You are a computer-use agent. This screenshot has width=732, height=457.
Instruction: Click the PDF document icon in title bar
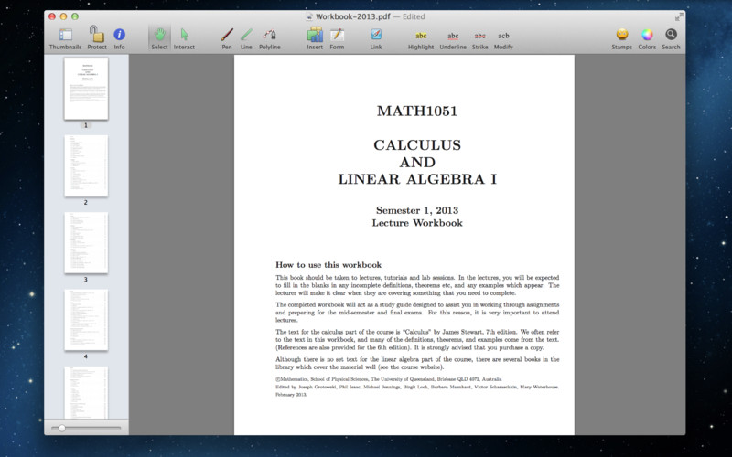(309, 16)
